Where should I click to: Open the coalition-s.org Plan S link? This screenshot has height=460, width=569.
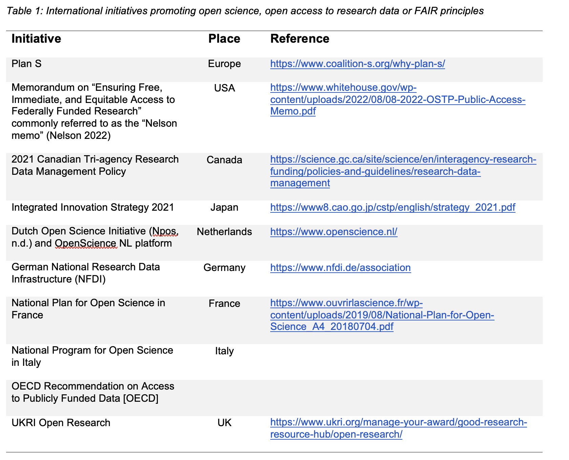[357, 64]
